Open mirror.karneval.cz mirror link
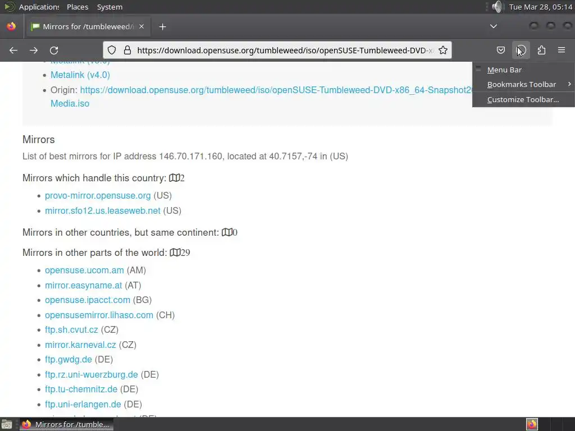Viewport: 575px width, 431px height. coord(80,345)
